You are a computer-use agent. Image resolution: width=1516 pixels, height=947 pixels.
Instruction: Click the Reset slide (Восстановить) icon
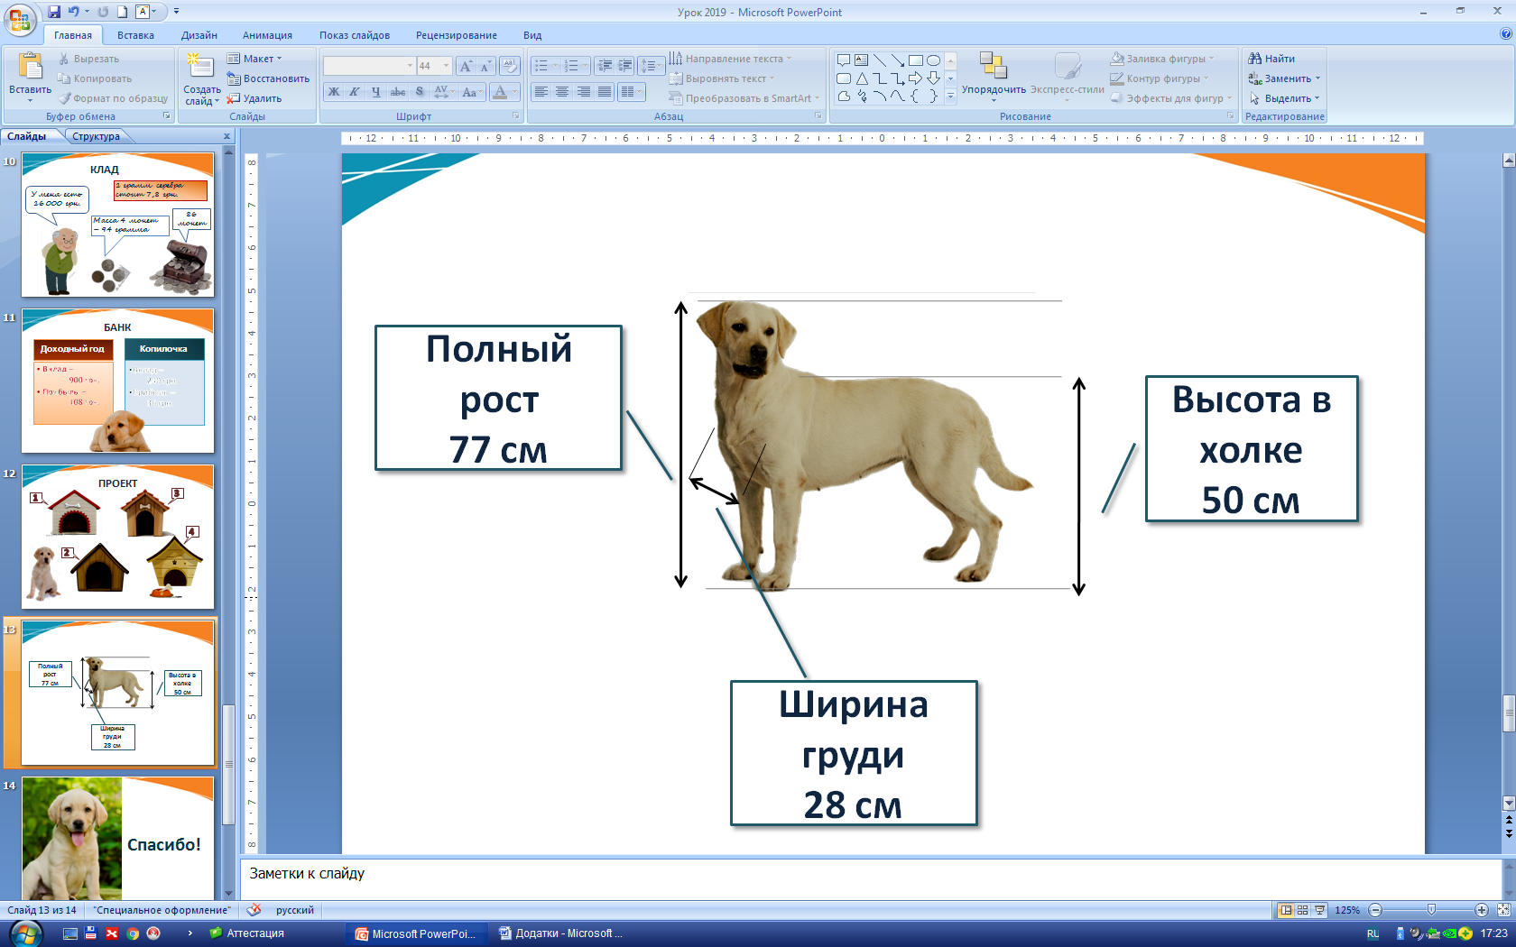click(x=234, y=78)
